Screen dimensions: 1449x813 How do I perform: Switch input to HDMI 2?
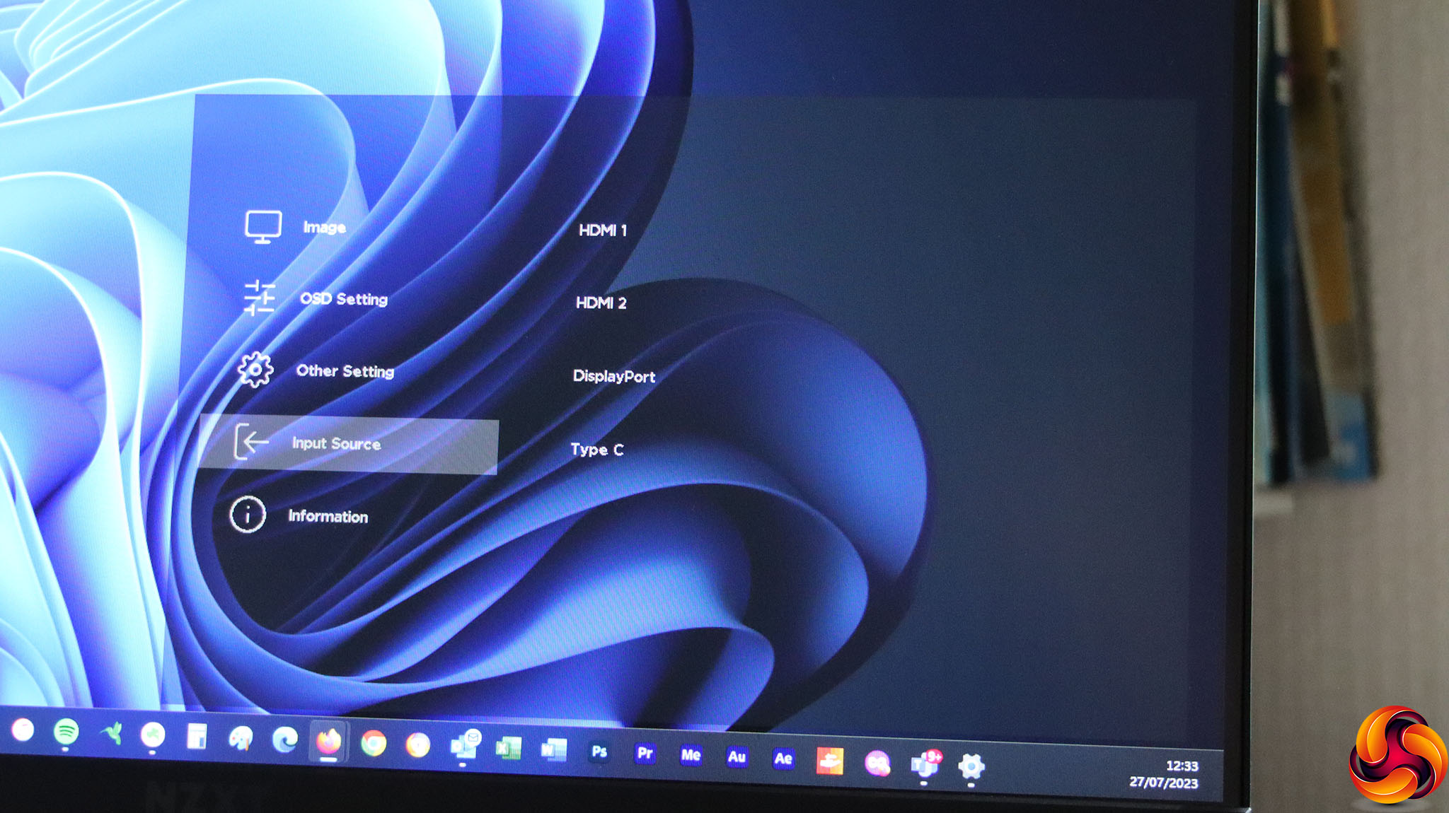[601, 303]
